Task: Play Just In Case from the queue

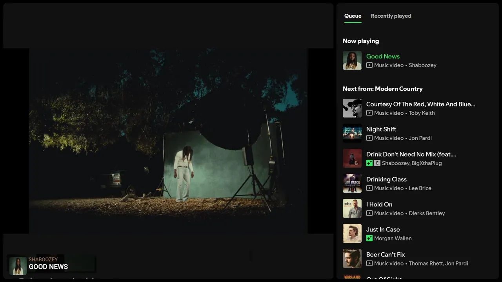Action: [x=383, y=230]
